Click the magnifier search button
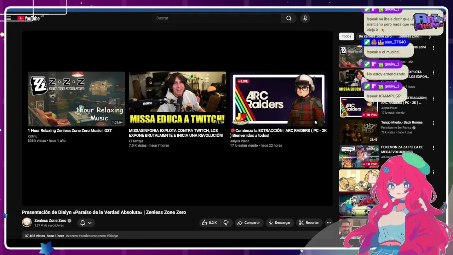Viewport: 453px width, 255px height. tap(289, 18)
